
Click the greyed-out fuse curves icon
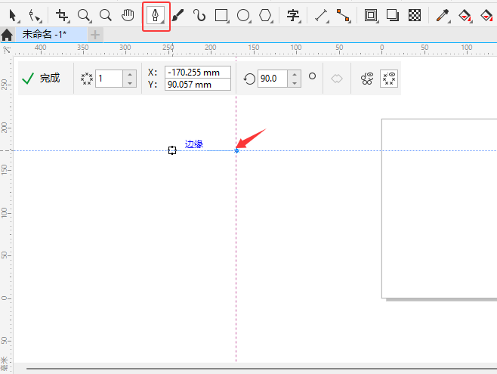(x=337, y=79)
